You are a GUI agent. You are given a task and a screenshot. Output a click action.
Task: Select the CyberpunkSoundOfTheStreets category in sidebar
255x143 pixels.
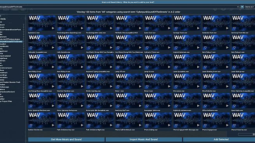click(x=11, y=41)
